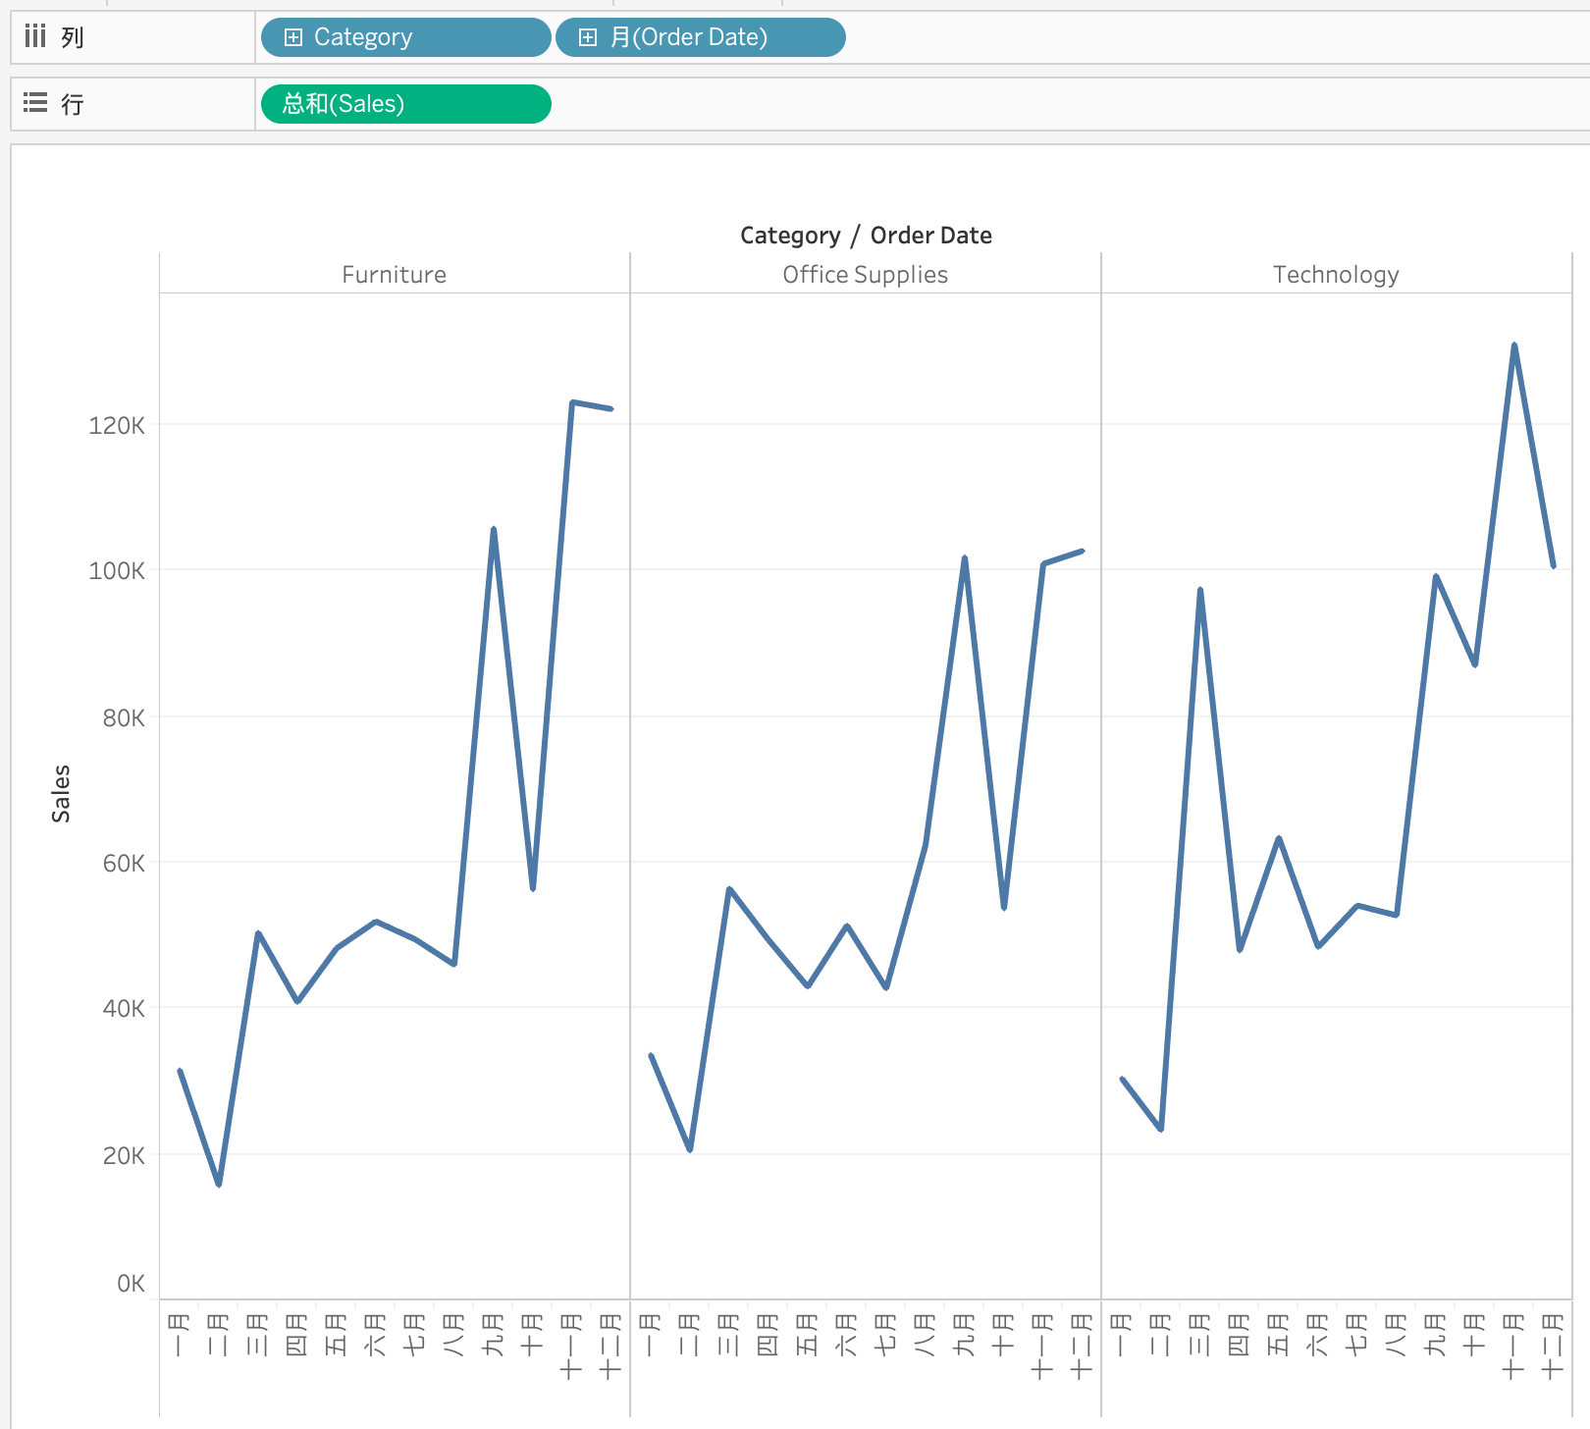Click the Furniture 二月 lowest point

pyautogui.click(x=219, y=1185)
